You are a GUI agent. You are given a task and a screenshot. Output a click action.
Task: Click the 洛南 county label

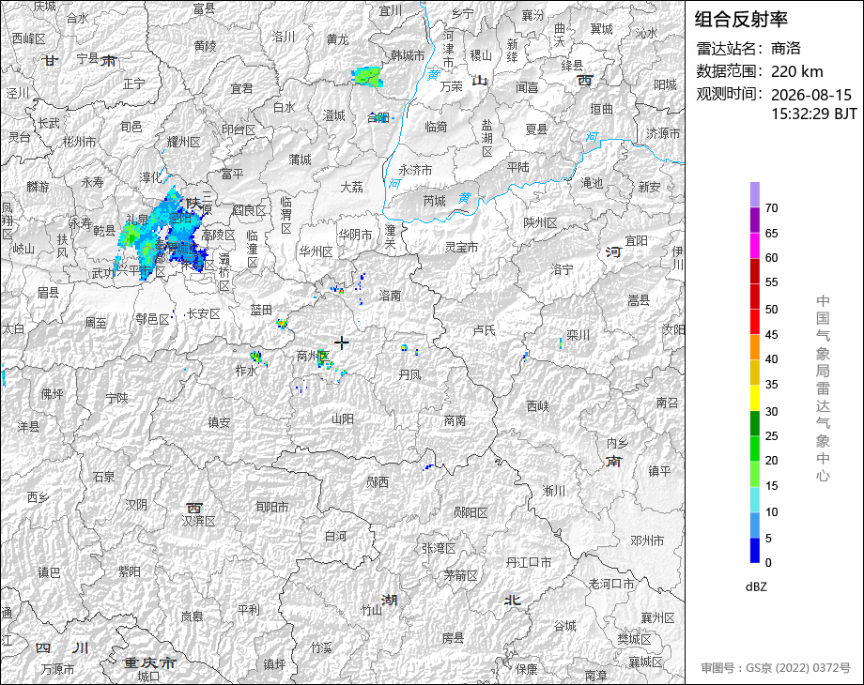[x=390, y=296]
